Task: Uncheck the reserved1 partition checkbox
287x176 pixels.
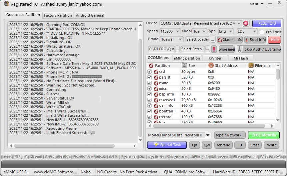Action: pos(149,100)
